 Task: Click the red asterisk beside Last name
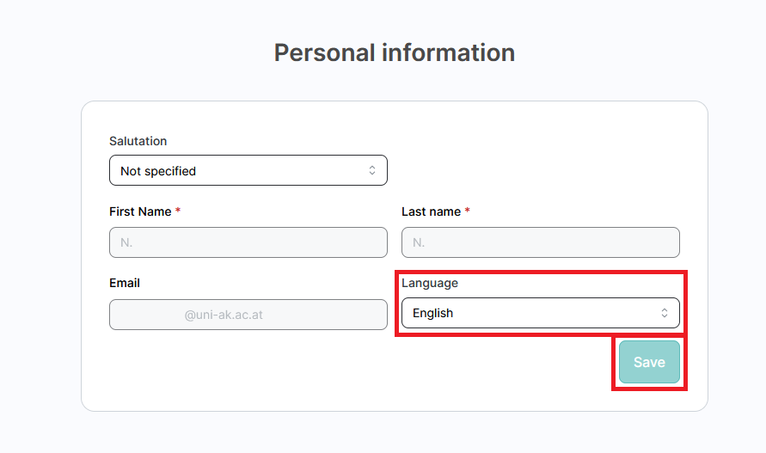[x=468, y=211]
